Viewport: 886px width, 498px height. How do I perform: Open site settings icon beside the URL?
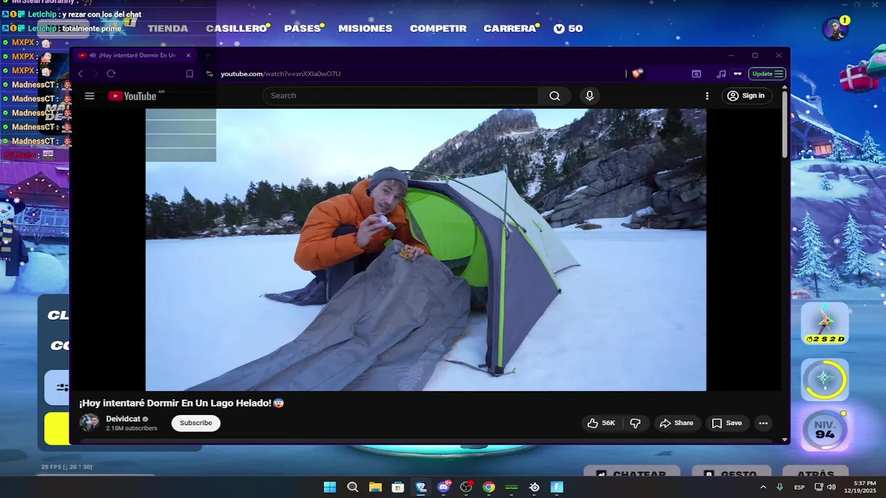pyautogui.click(x=210, y=74)
